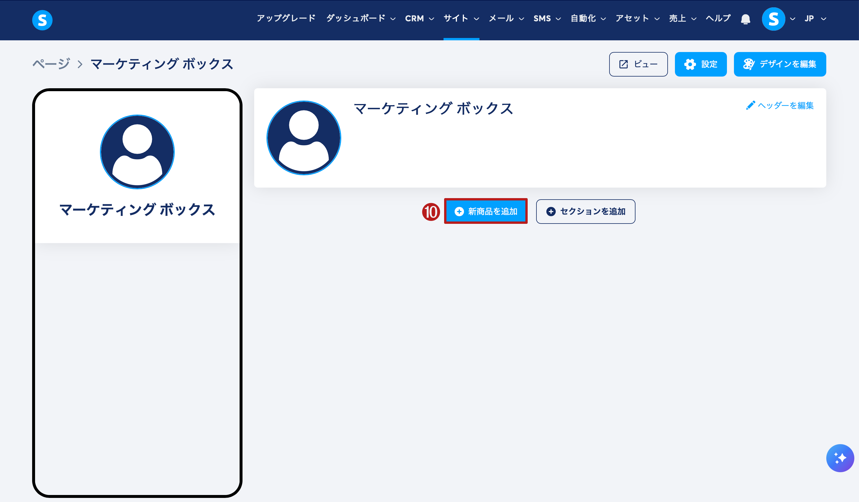Click 新商品を追加 add product button

click(x=486, y=211)
